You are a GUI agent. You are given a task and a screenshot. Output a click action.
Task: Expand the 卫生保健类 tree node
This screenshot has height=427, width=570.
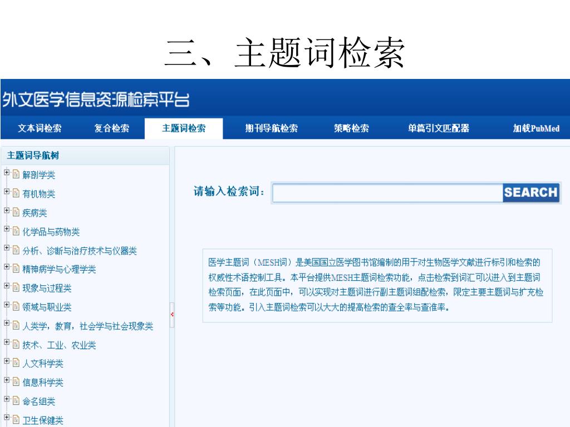coord(7,418)
